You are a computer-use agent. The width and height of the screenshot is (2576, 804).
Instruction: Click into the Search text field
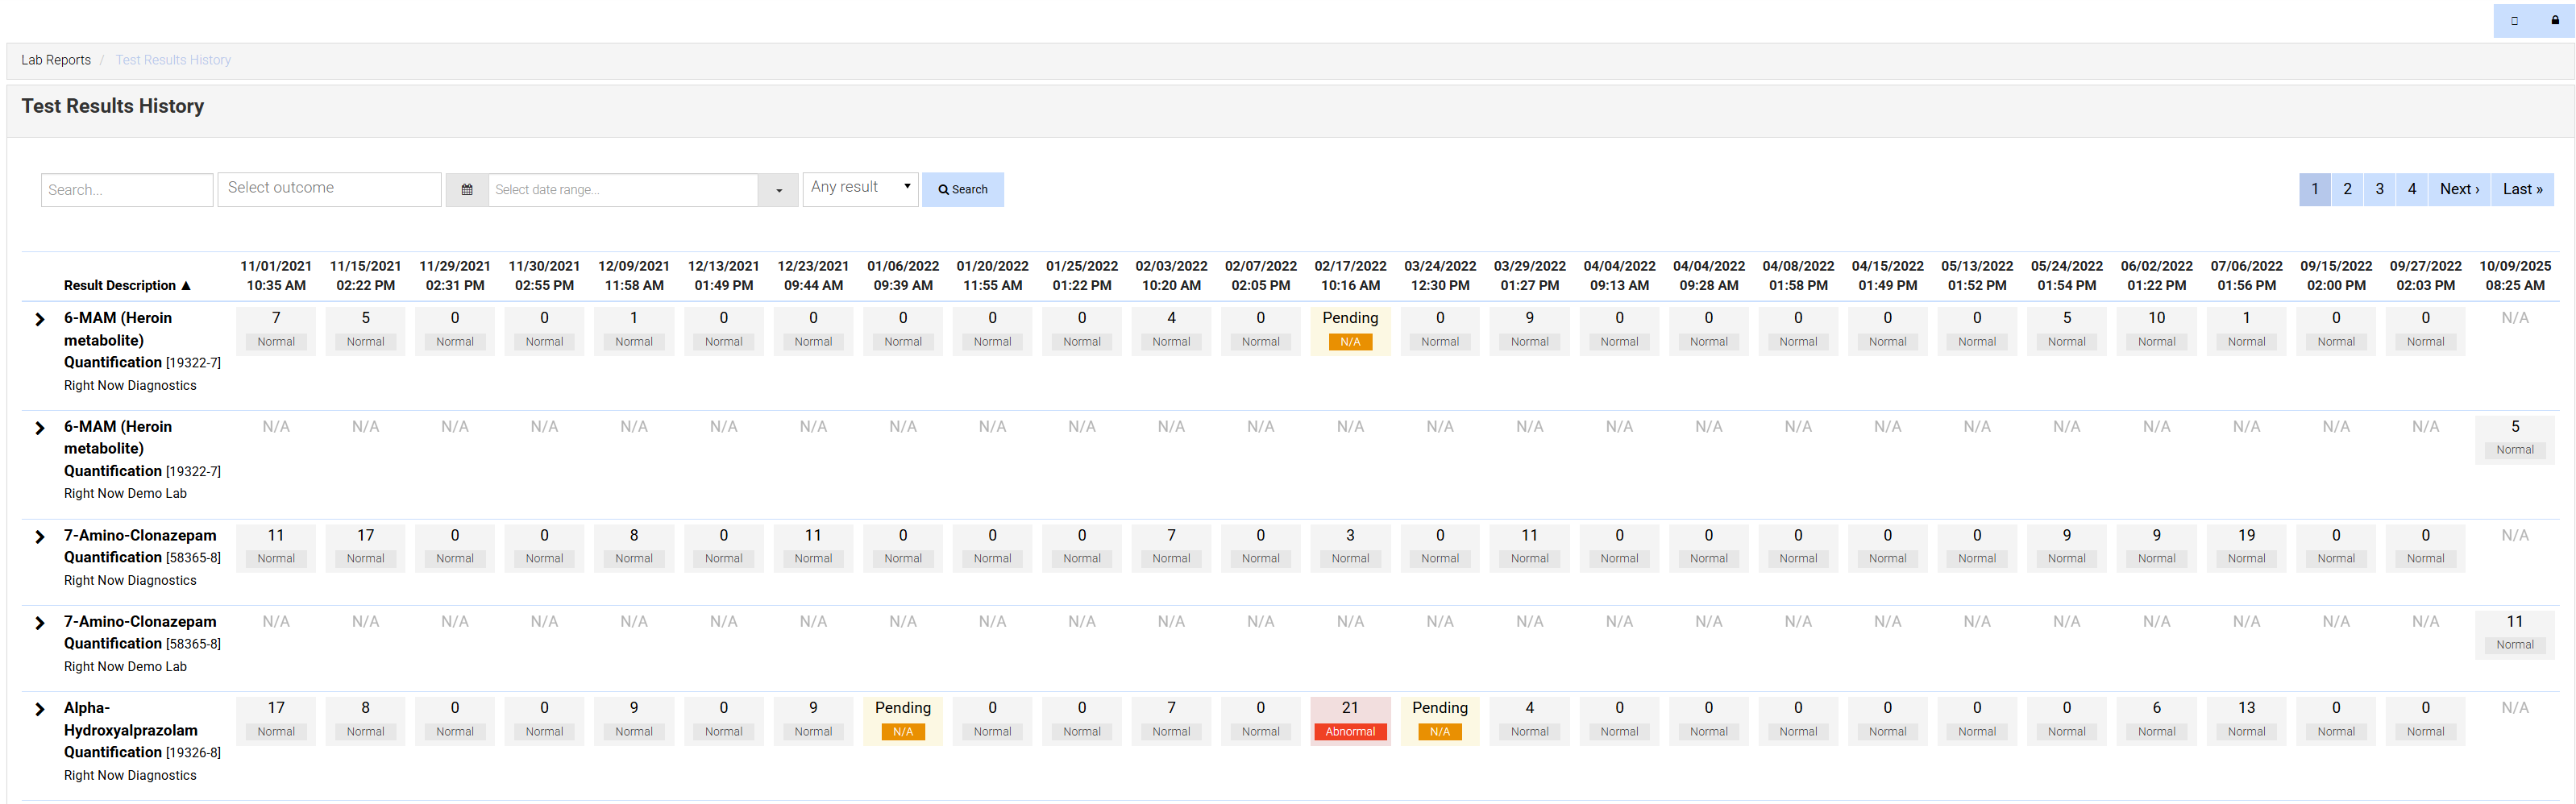tap(127, 190)
